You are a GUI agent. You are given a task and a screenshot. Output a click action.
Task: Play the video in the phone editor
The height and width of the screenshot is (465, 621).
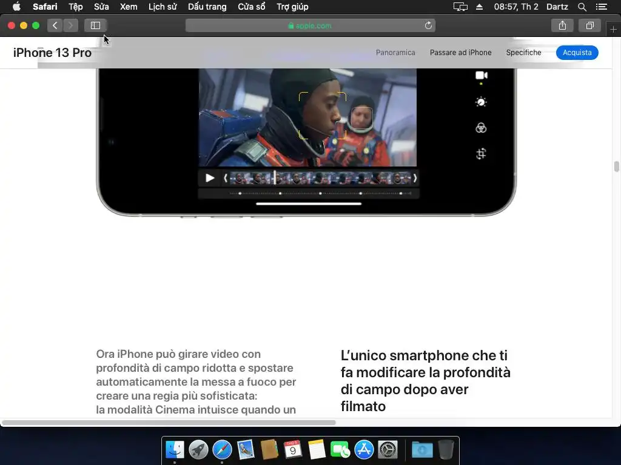tap(210, 178)
